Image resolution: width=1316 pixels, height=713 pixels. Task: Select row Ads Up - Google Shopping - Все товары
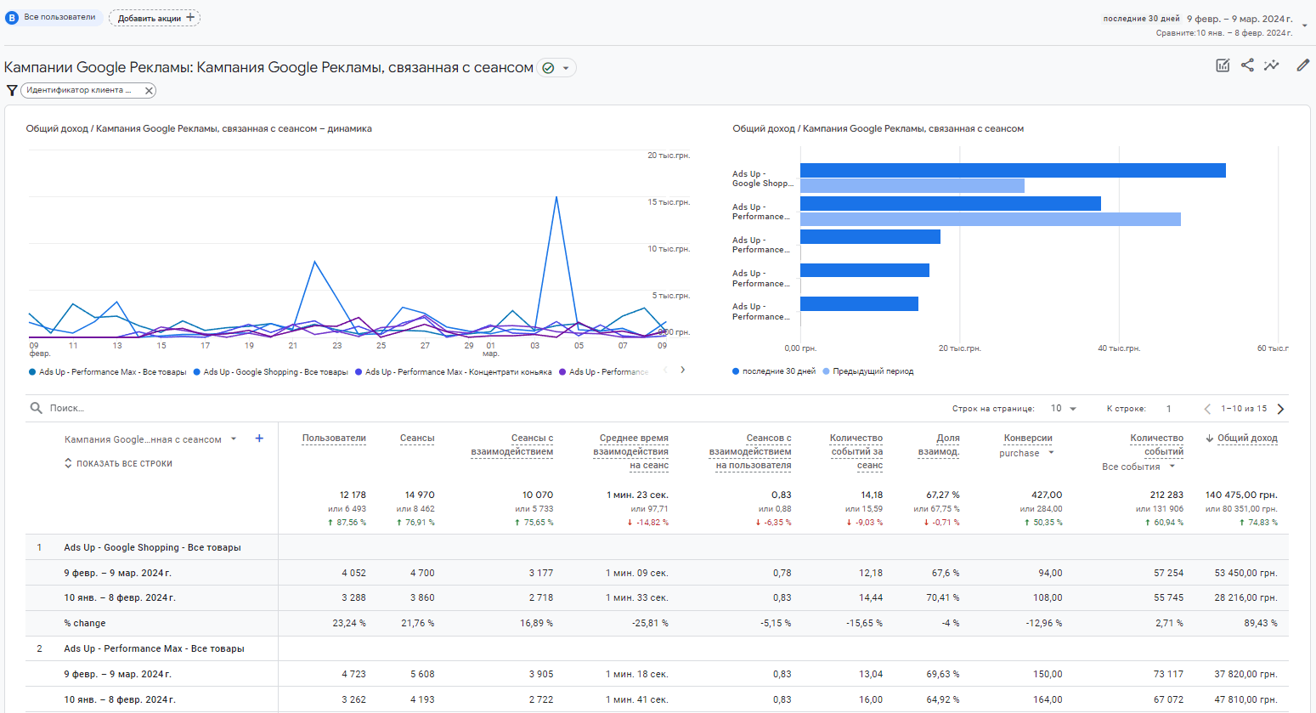152,547
